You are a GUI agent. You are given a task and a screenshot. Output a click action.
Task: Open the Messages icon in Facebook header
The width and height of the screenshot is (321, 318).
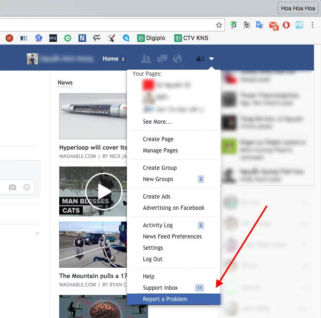(x=162, y=59)
